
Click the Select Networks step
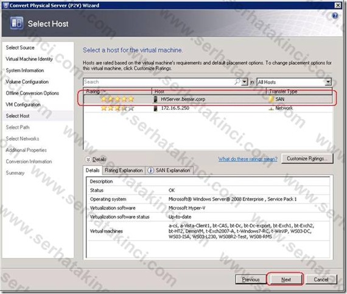23,138
